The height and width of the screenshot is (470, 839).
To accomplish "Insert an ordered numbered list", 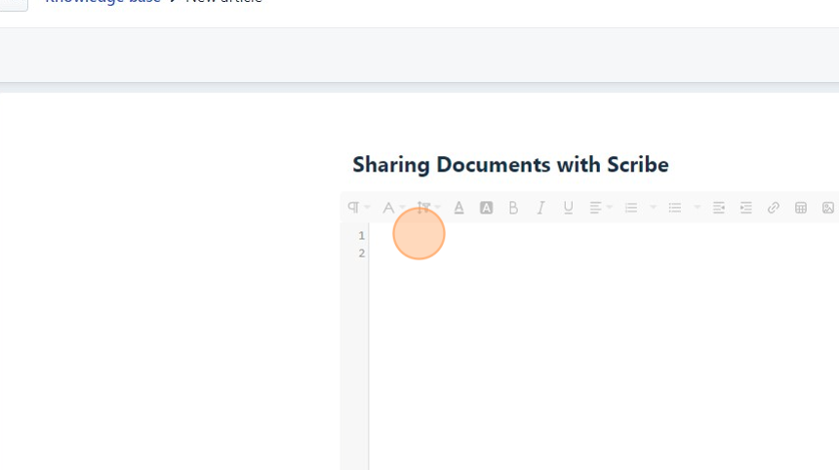I will [631, 208].
